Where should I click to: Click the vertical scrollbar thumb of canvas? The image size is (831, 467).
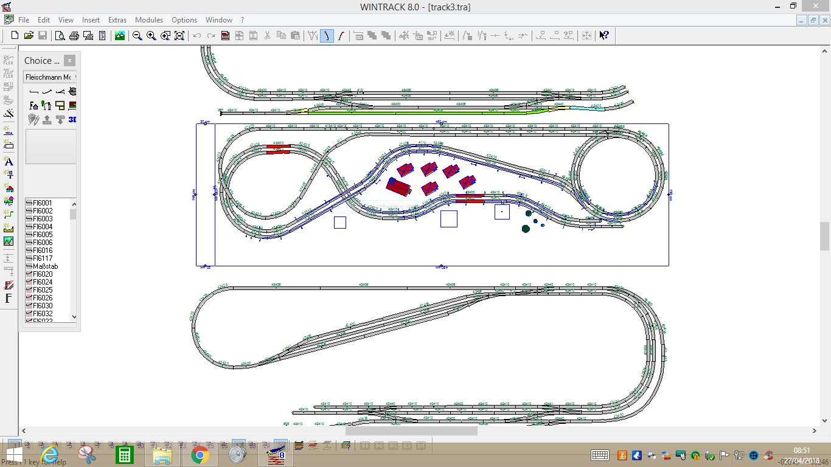coord(825,237)
